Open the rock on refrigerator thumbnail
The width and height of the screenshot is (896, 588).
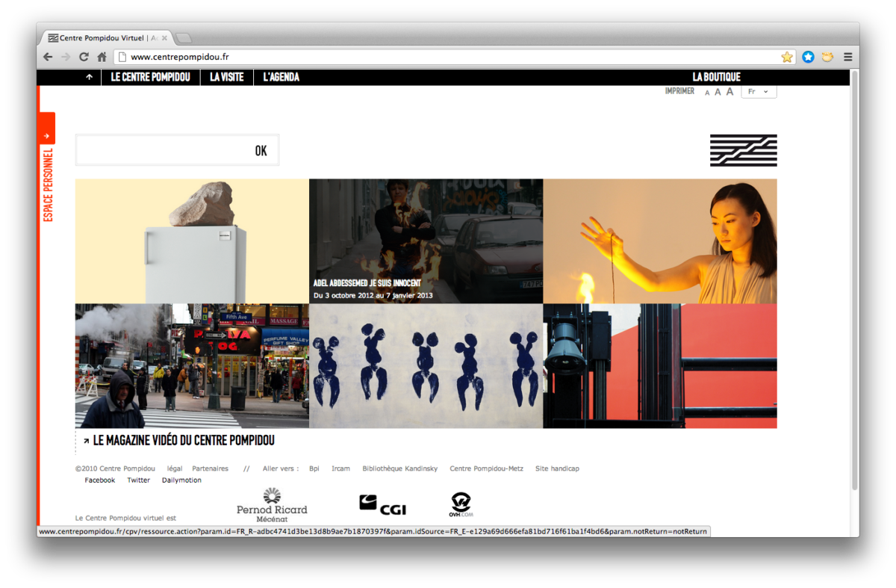pos(192,241)
